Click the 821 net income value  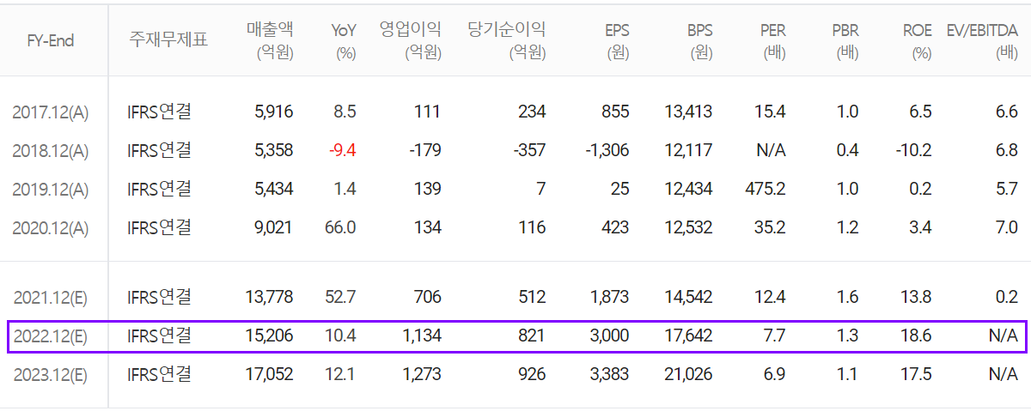coord(533,335)
